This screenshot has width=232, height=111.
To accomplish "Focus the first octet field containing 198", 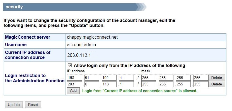I will coord(74,78).
